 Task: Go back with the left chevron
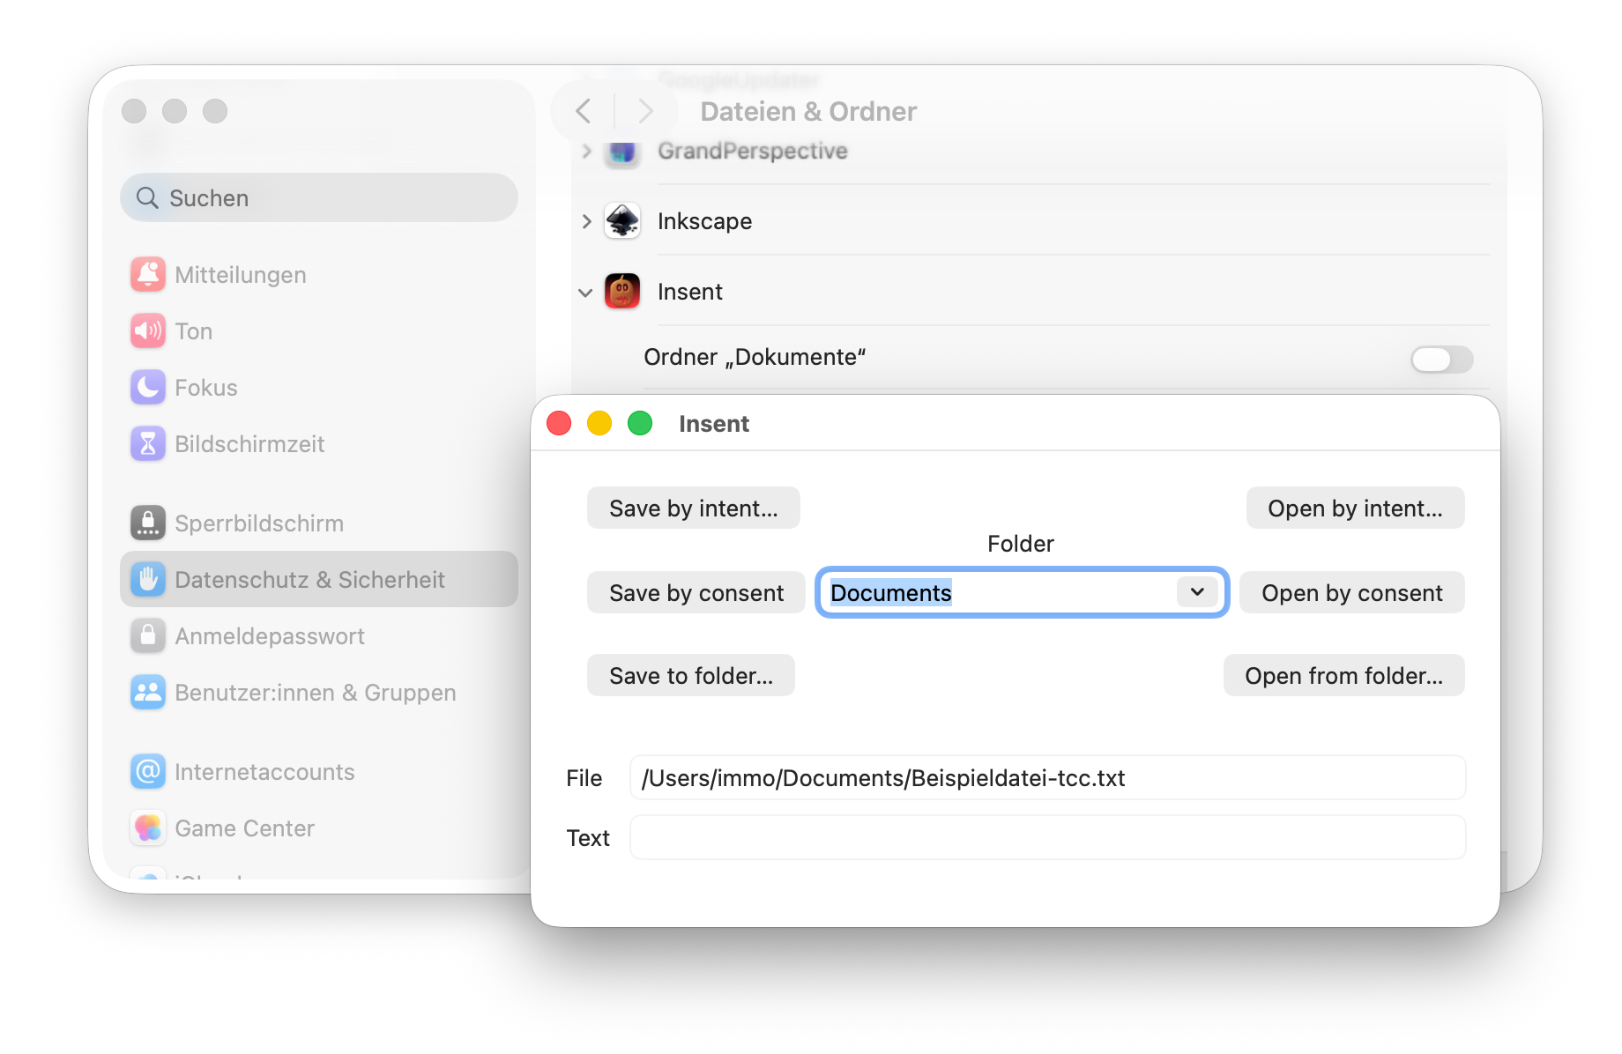point(583,112)
